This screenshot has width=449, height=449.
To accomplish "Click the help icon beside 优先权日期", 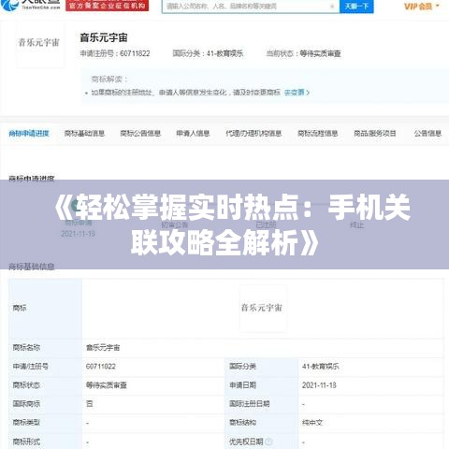I will coord(268,442).
